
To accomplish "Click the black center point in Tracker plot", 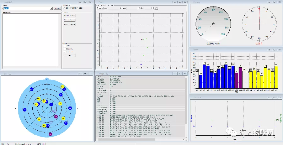I will [x=142, y=39].
